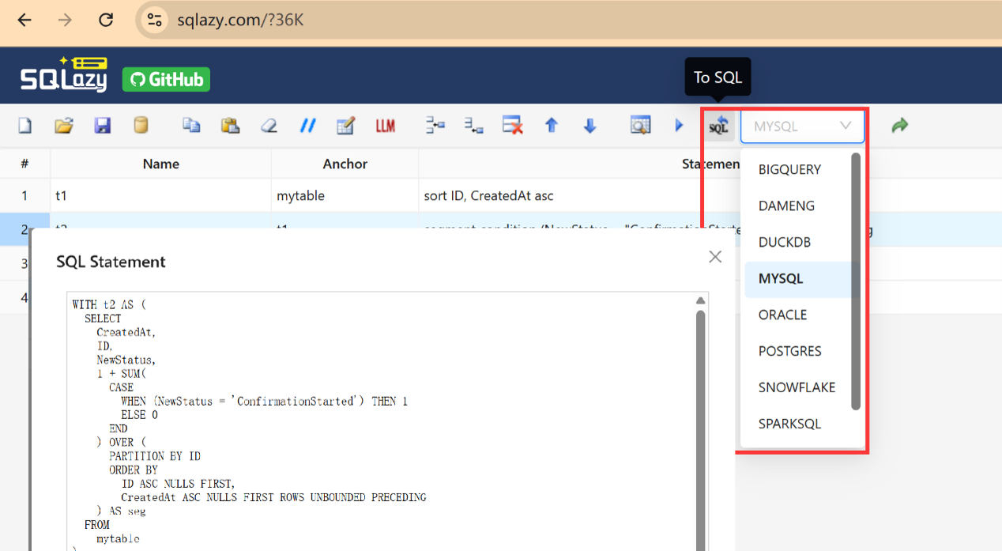This screenshot has width=1002, height=551.
Task: Paste using the clipboard toolbar icon
Action: (x=230, y=126)
